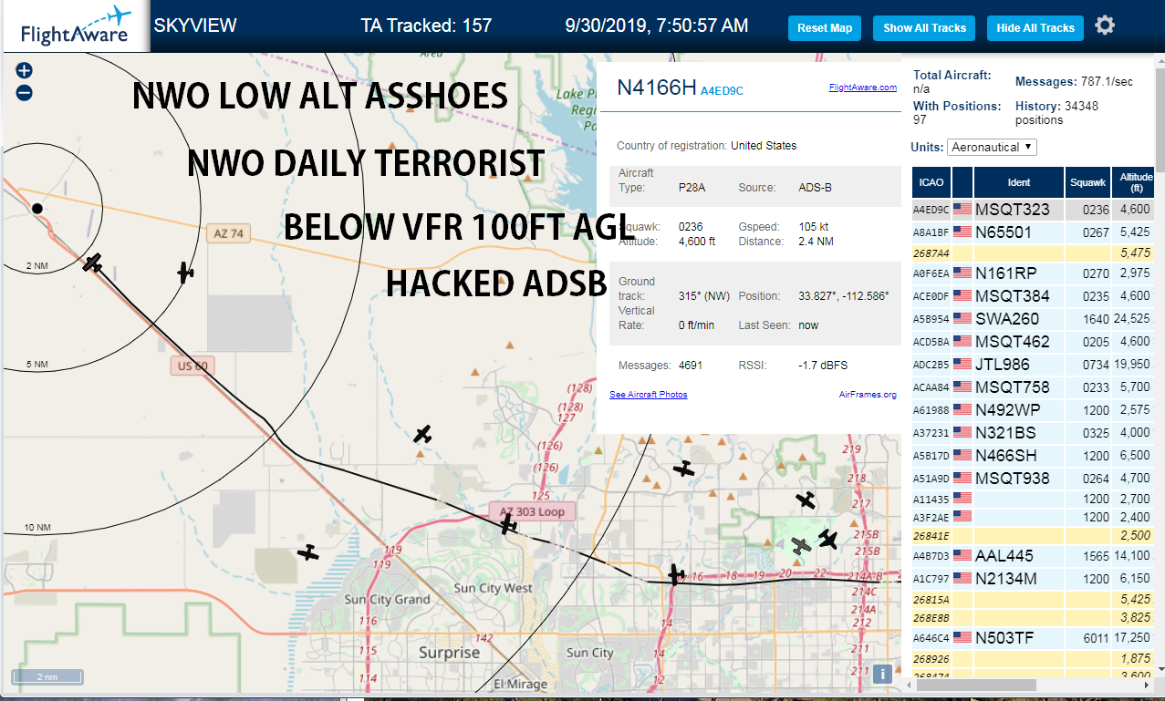Select the SWA260 aircraft row
The width and height of the screenshot is (1165, 701).
click(1035, 319)
